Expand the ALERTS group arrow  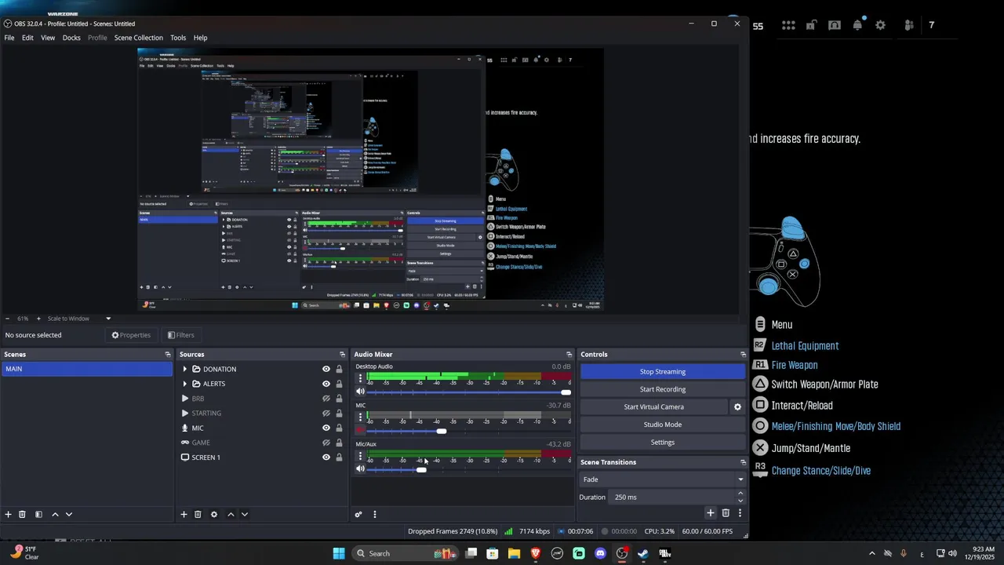(185, 384)
